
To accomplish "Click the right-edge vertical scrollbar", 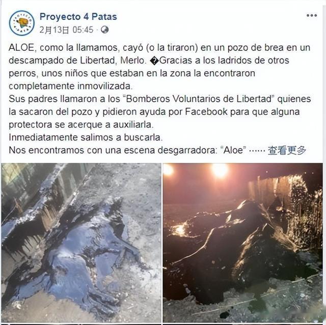I will (324, 163).
